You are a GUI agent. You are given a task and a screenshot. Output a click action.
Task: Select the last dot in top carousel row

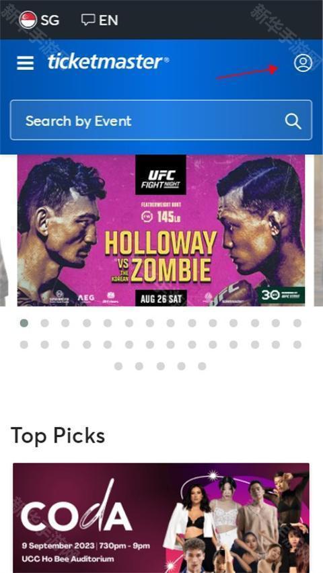point(297,323)
